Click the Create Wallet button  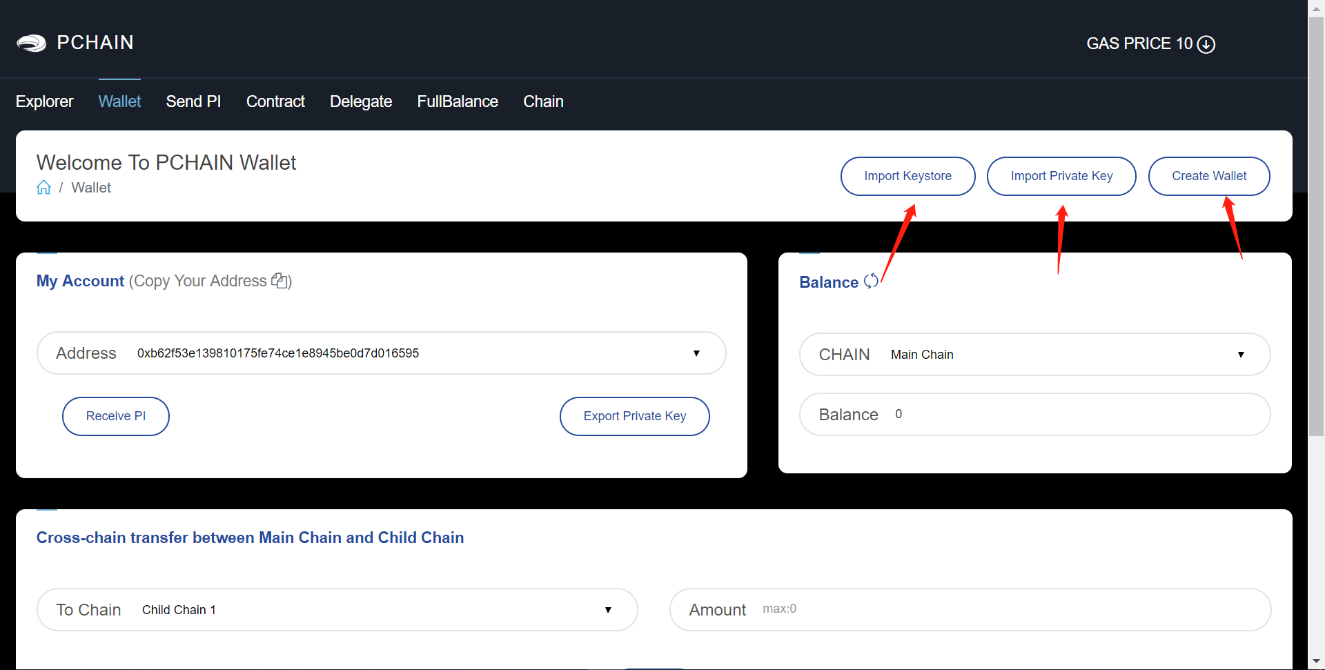pyautogui.click(x=1208, y=176)
